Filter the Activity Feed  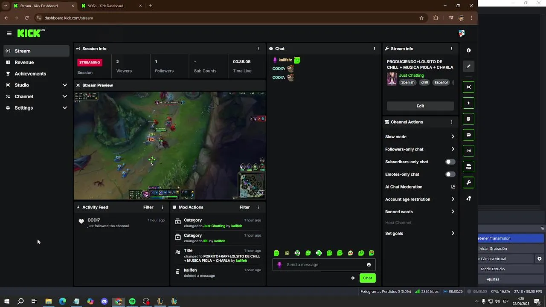click(x=148, y=207)
